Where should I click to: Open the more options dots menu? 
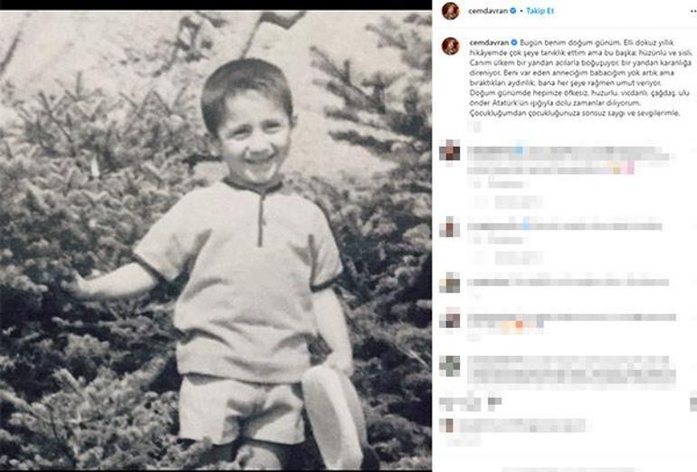pyautogui.click(x=692, y=11)
